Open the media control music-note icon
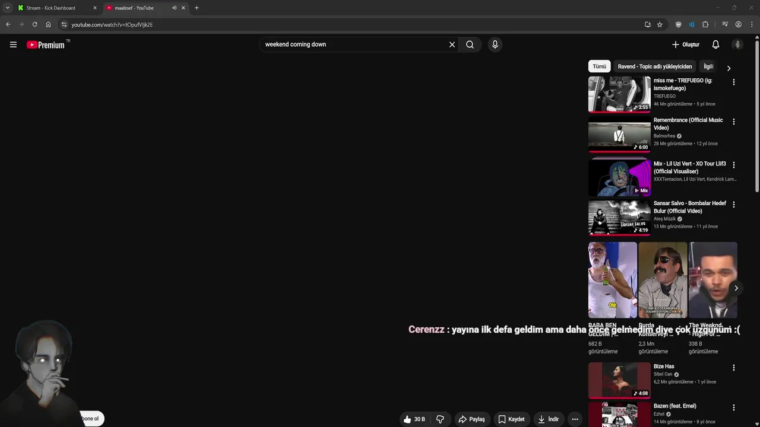The height and width of the screenshot is (427, 760). point(725,24)
